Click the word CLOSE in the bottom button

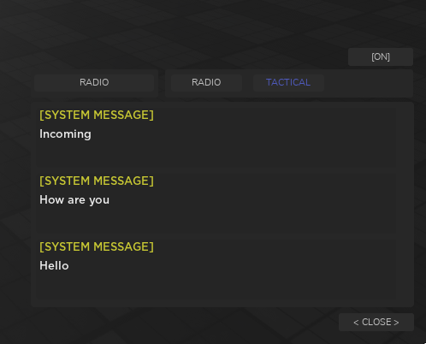tap(376, 322)
